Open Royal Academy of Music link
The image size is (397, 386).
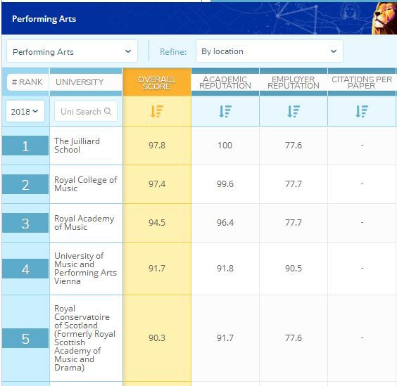(84, 223)
